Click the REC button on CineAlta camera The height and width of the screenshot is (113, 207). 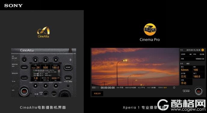24,91
